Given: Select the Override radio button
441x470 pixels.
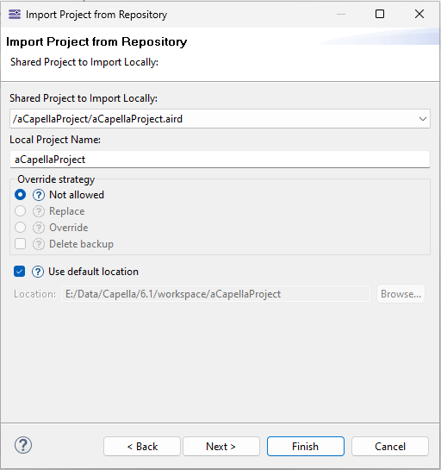Looking at the screenshot, I should coord(20,227).
